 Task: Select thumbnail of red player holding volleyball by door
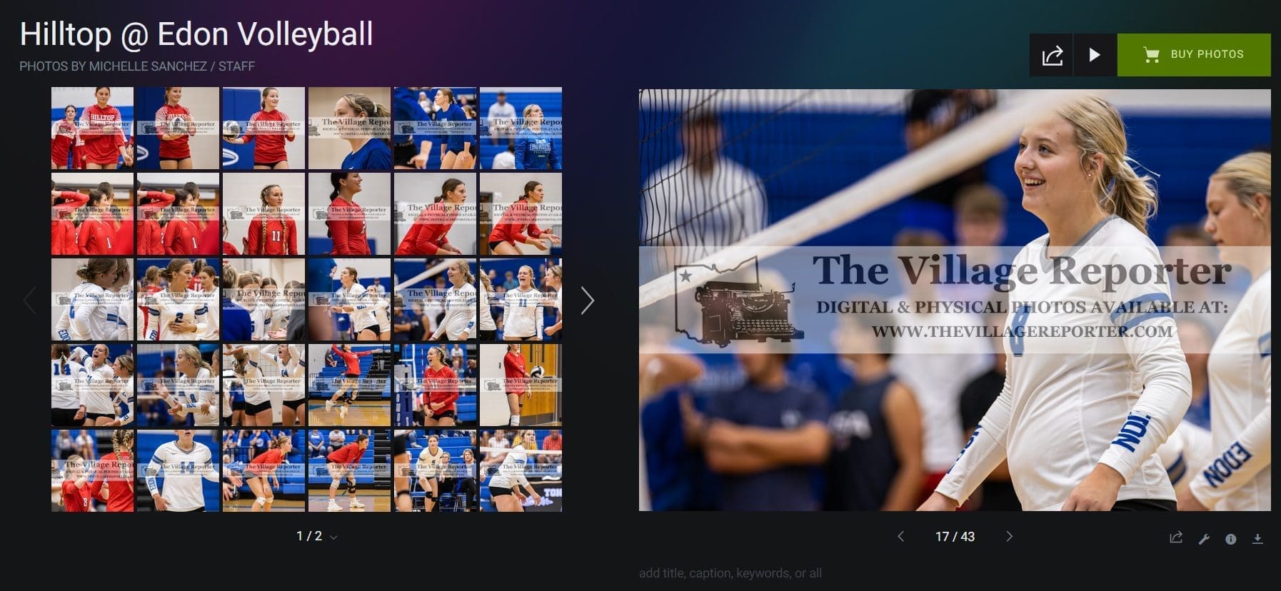(521, 385)
